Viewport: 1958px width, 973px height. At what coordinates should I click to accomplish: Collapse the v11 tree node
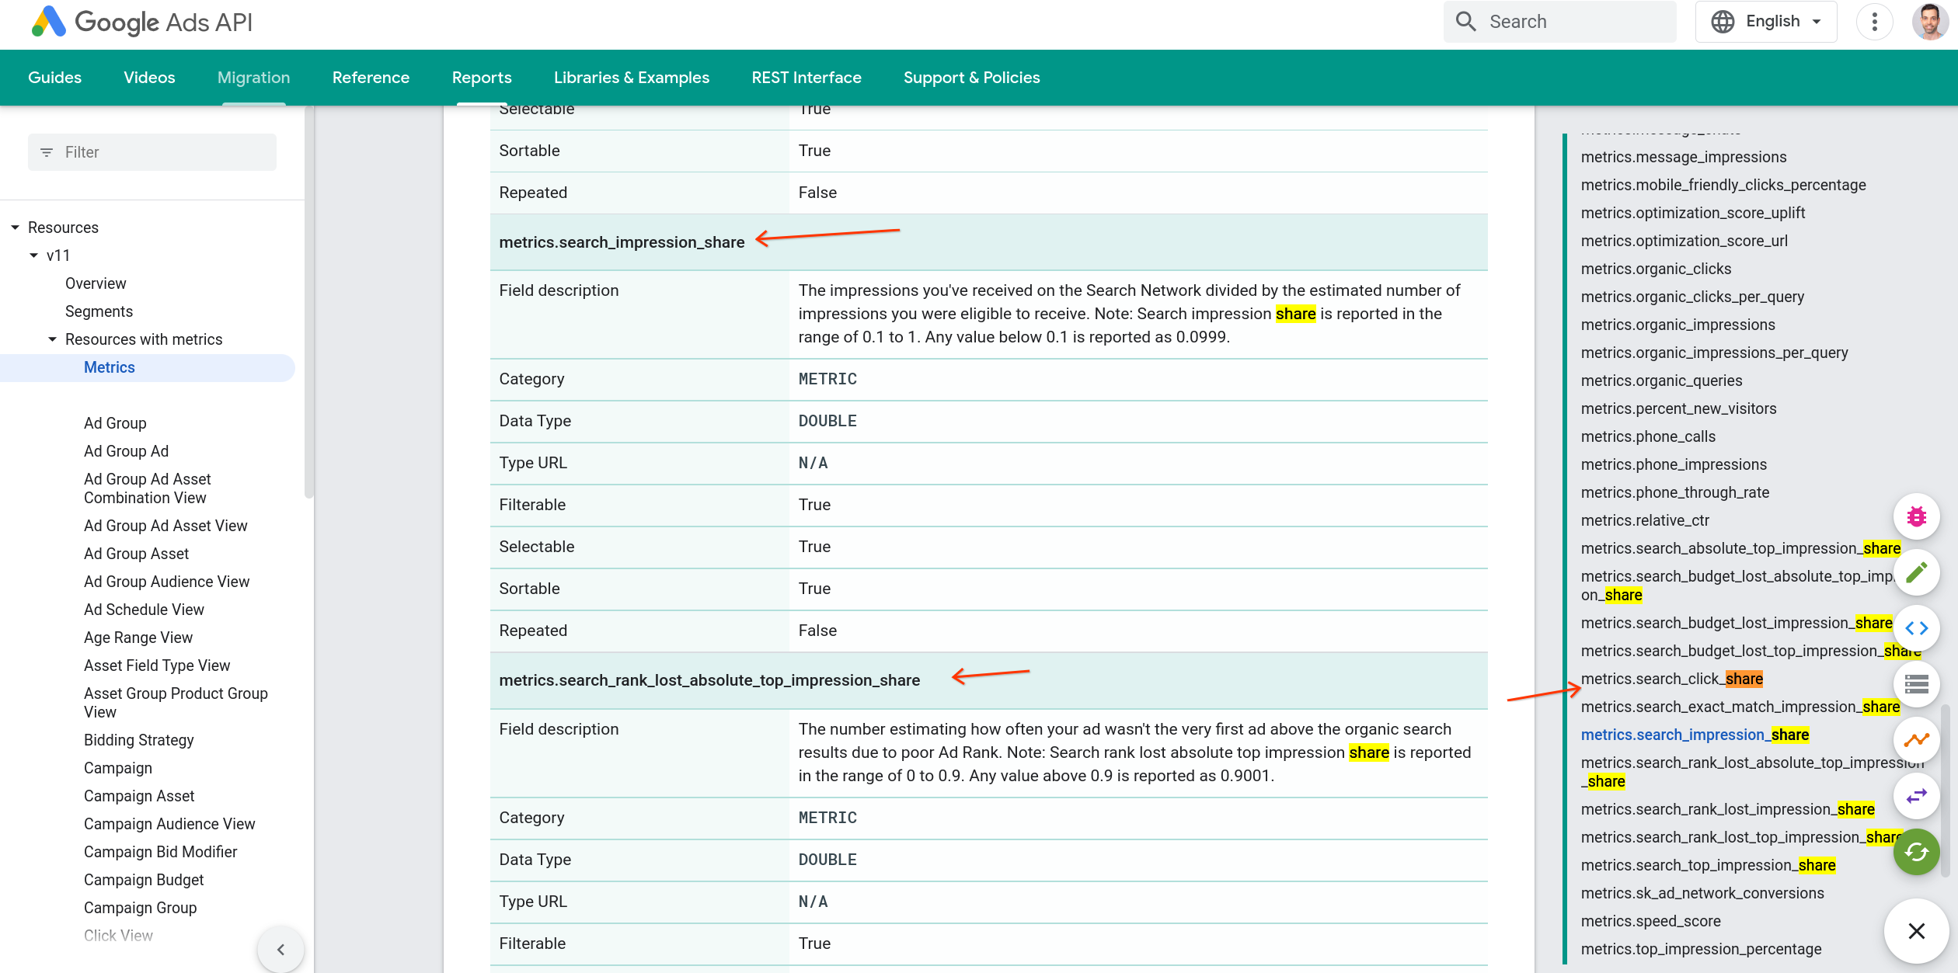pyautogui.click(x=33, y=255)
